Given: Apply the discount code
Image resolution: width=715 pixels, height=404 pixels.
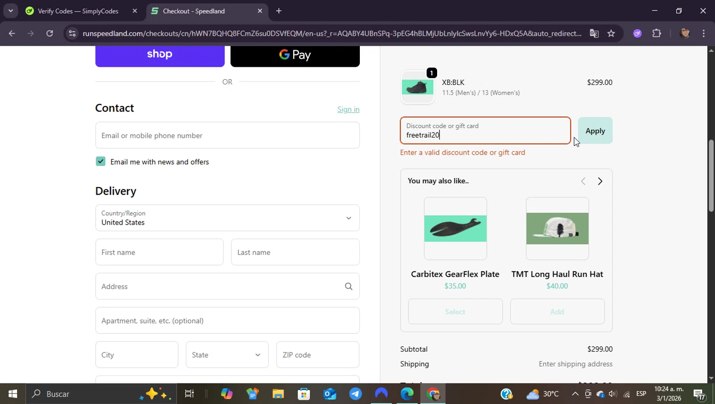Looking at the screenshot, I should [595, 131].
